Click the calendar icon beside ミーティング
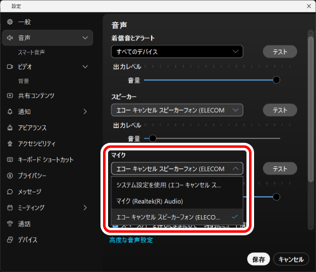Image resolution: width=316 pixels, height=272 pixels. [x=9, y=207]
